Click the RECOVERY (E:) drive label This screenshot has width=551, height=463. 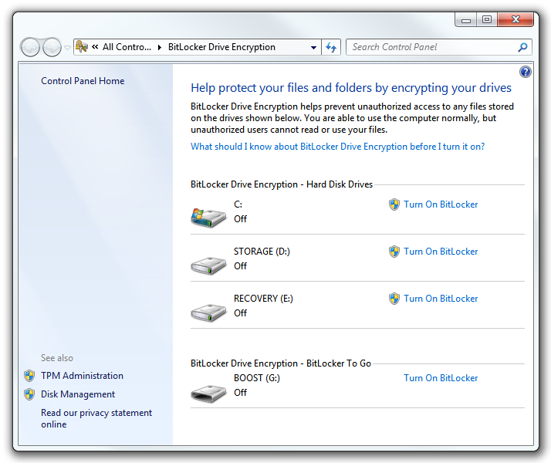point(263,299)
